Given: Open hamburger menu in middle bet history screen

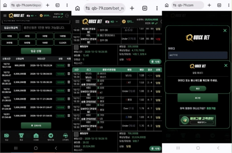Looking at the screenshot, I should coord(77,22).
